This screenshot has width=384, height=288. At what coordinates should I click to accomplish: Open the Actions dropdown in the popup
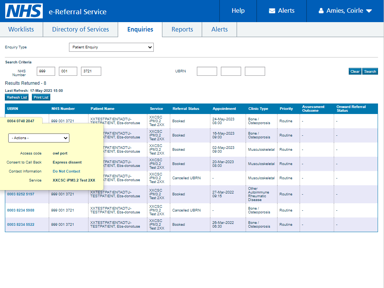coord(39,138)
